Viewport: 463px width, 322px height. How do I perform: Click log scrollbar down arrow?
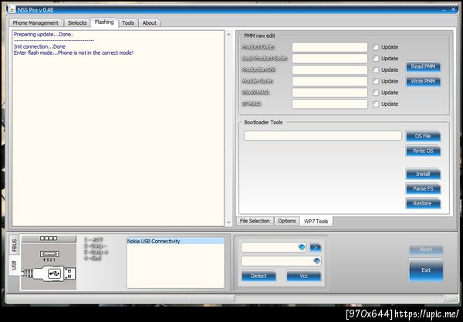tap(228, 222)
